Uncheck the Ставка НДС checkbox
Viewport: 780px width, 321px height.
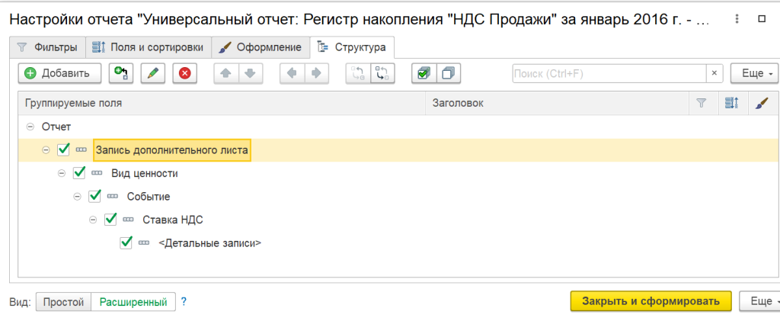[110, 219]
